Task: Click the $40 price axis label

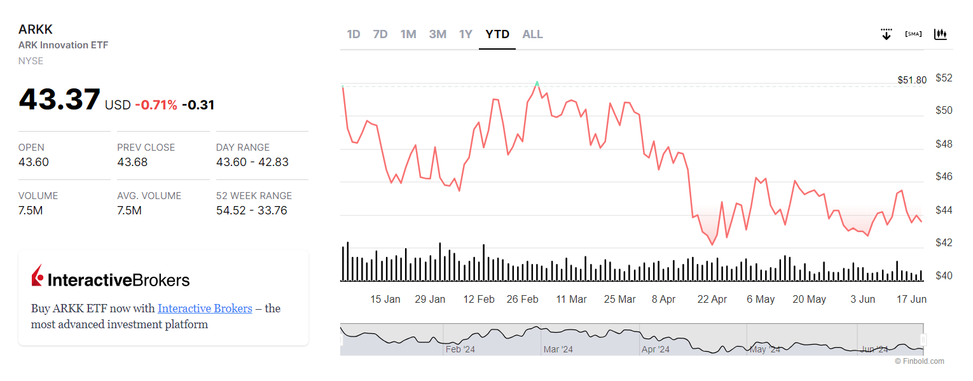Action: [x=944, y=276]
